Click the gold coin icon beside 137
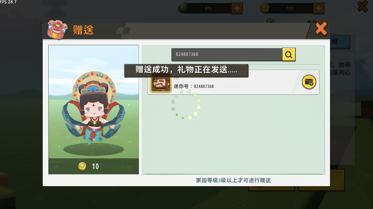The height and width of the screenshot is (209, 373). (265, 8)
